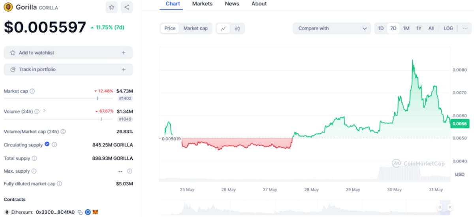Screen dimensions: 474x217
Task: Click the 26.83% volume ratio value
Action: click(124, 132)
